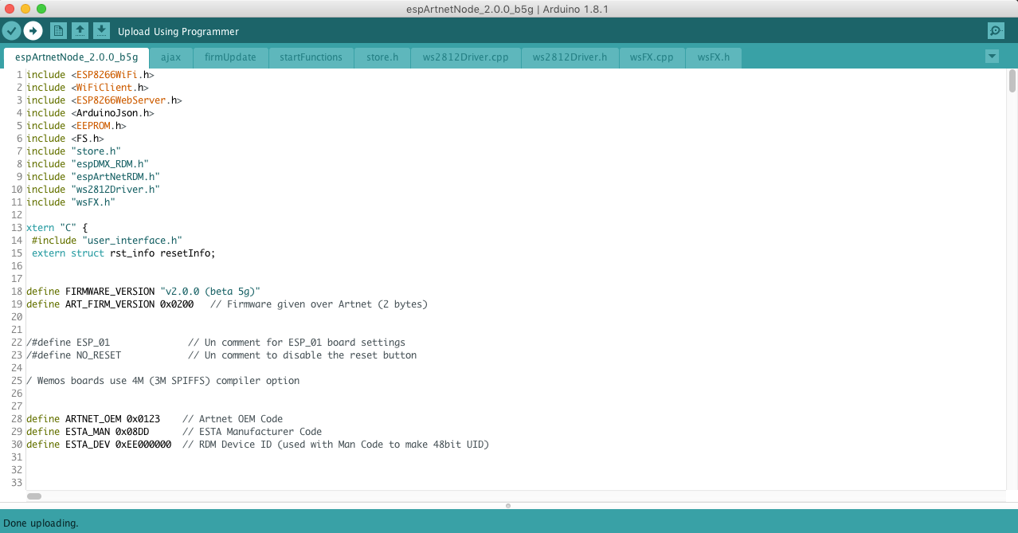Click the console divider handle dot

(508, 505)
